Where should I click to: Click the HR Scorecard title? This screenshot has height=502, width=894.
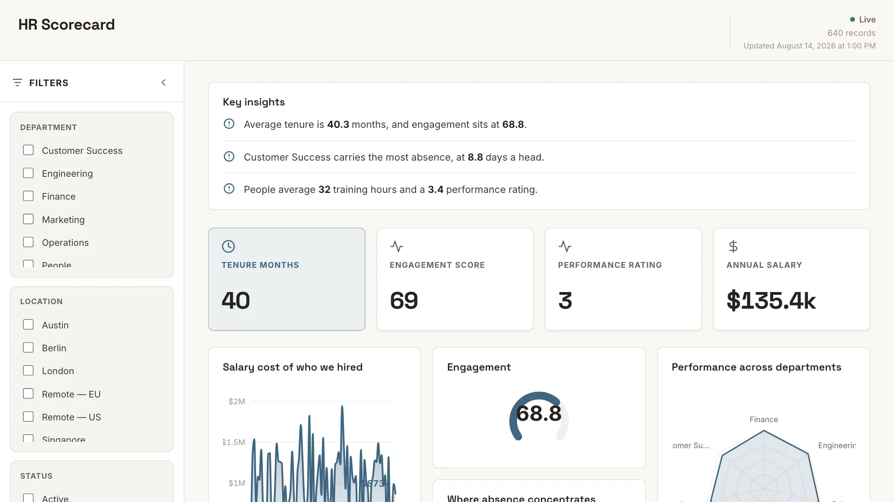66,25
